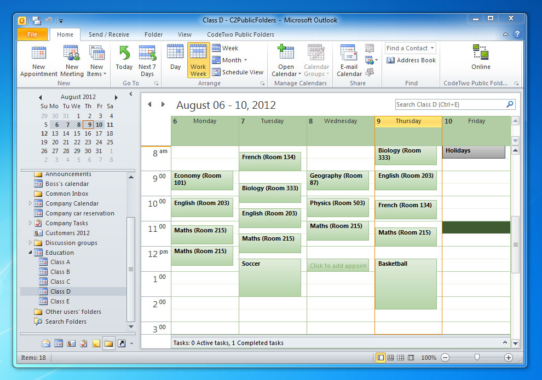542x380 pixels.
Task: Collapse the navigation pane
Action: pyautogui.click(x=131, y=93)
